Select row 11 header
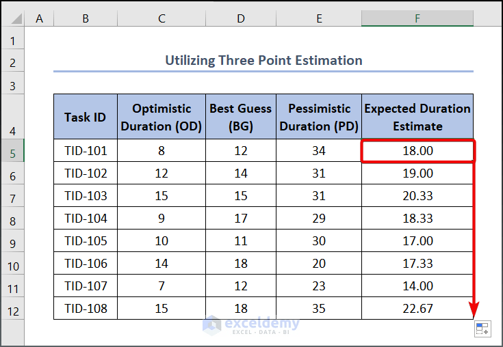The height and width of the screenshot is (347, 503). pyautogui.click(x=12, y=286)
